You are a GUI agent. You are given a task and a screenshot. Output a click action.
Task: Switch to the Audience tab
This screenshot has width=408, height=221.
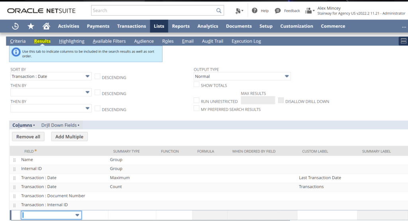144,41
